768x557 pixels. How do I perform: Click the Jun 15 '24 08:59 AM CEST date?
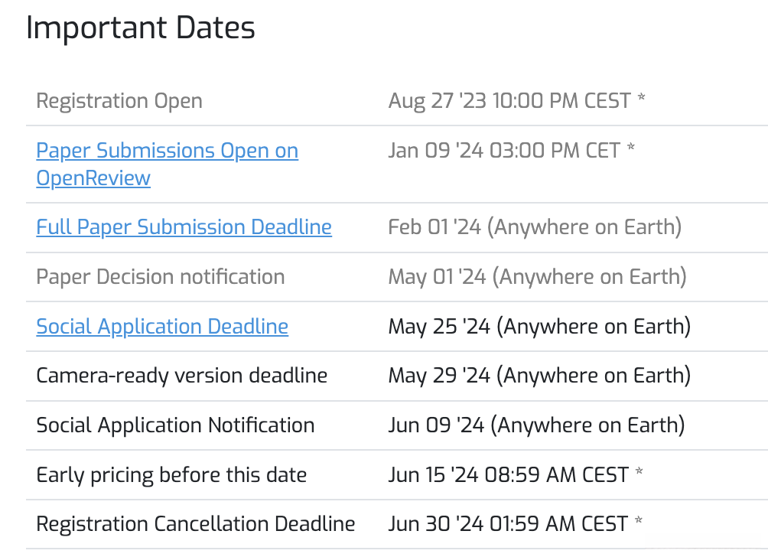click(x=508, y=475)
